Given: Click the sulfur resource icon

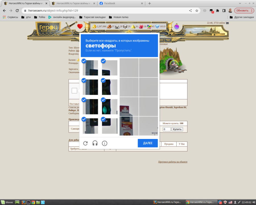Looking at the screenshot, I should 133,26.
